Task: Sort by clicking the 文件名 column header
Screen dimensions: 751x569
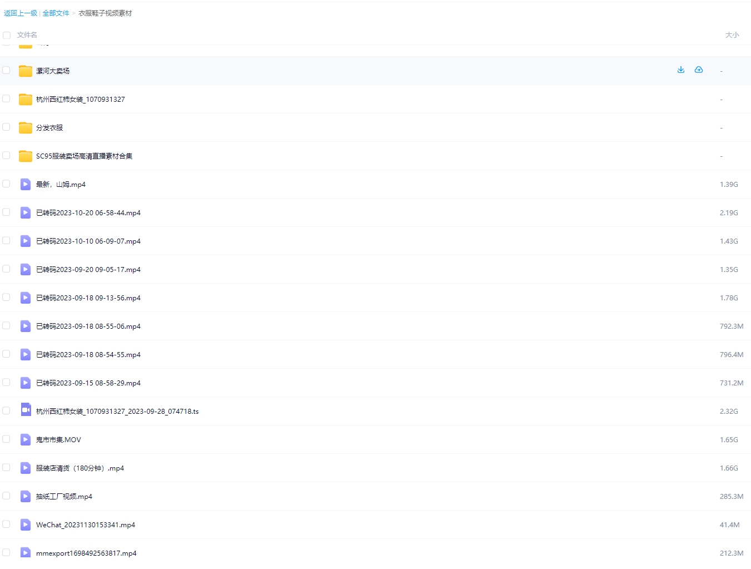Action: coord(27,35)
